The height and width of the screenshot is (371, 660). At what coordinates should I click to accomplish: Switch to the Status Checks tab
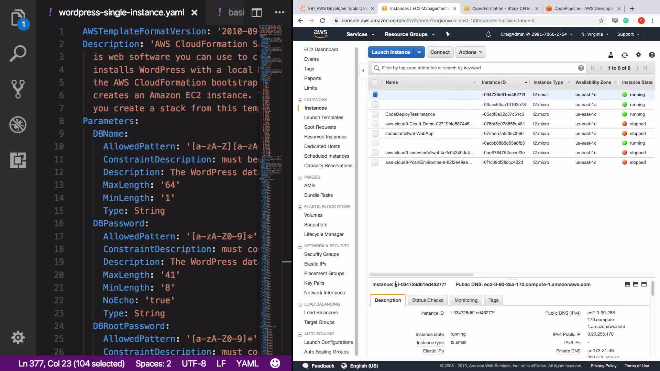click(x=427, y=300)
